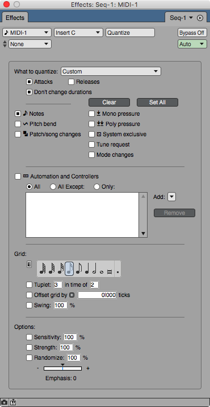Click the Clear button
210x407 pixels.
point(109,102)
